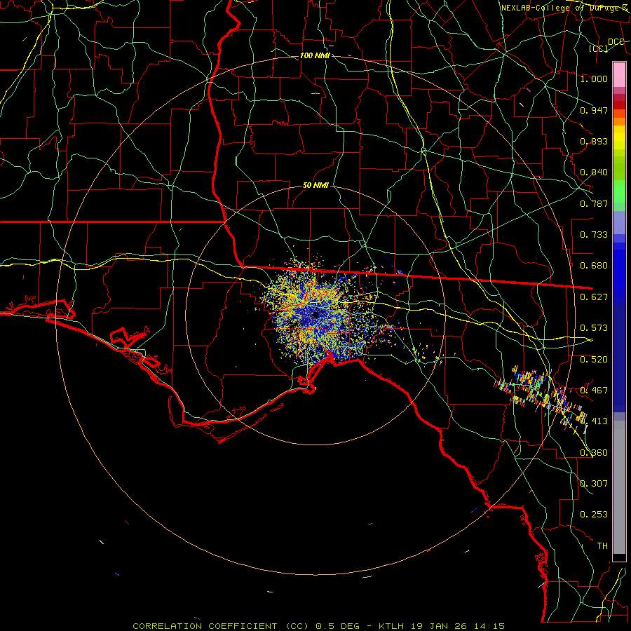Click the 50 NMI range ring label
This screenshot has width=631, height=631.
coord(316,186)
